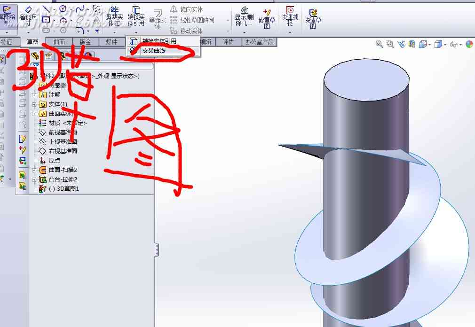This screenshot has width=475, height=327.
Task: Expand the 实体(1) tree node
Action: (34, 104)
